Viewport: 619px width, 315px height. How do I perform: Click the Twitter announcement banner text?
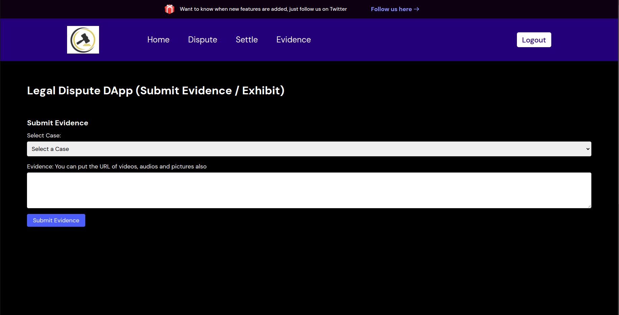click(263, 9)
